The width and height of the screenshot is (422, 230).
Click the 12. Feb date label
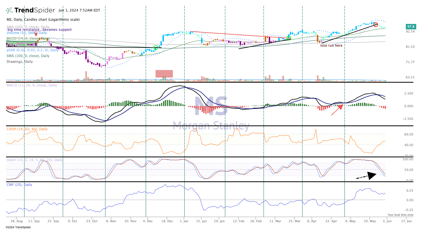[238, 221]
